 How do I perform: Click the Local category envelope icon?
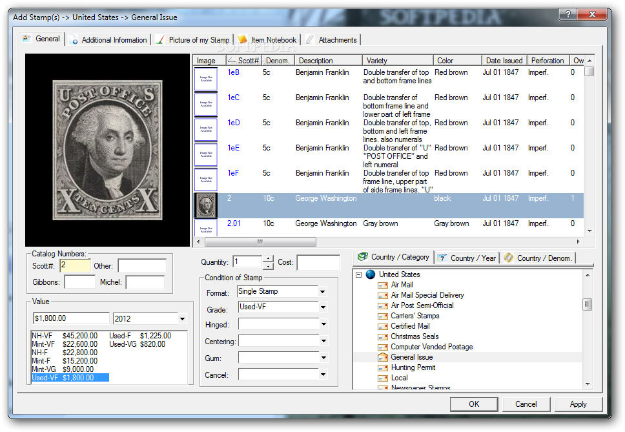point(383,378)
